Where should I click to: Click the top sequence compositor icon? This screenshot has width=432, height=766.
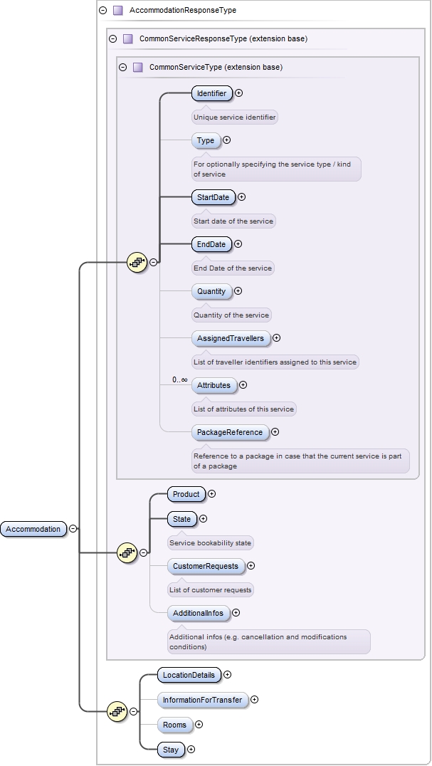(137, 262)
